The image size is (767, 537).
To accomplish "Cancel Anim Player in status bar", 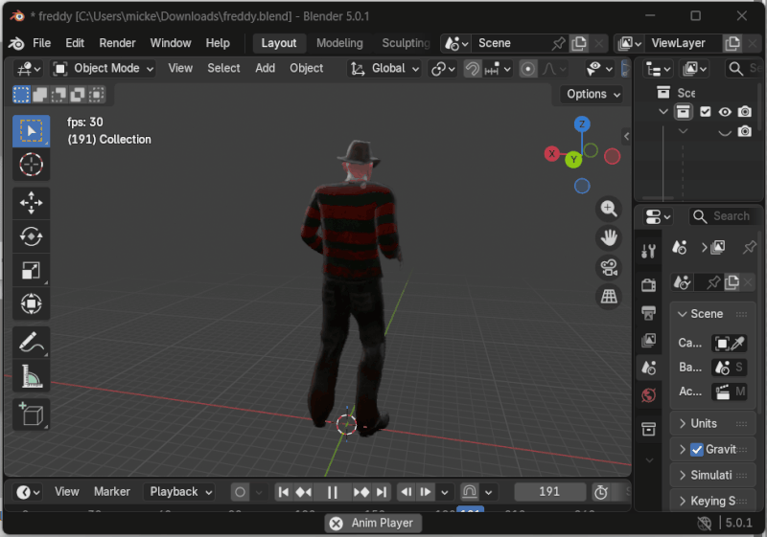I will pyautogui.click(x=337, y=524).
